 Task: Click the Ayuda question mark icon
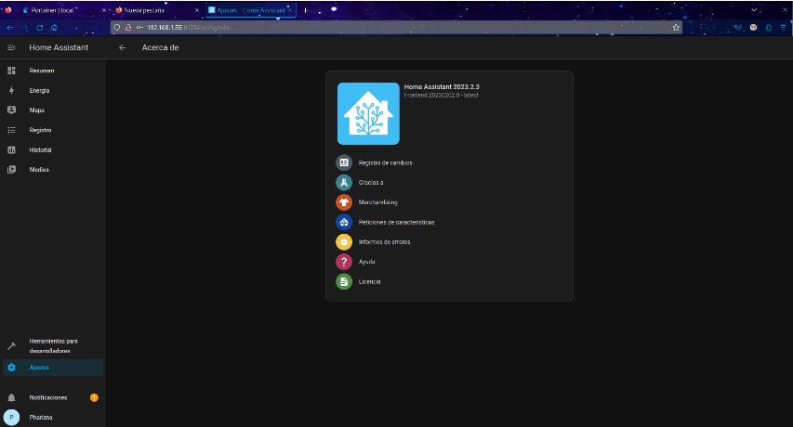tap(344, 262)
